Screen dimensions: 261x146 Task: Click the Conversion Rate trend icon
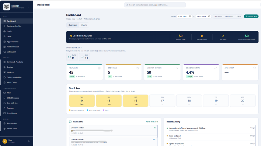pos(216,68)
